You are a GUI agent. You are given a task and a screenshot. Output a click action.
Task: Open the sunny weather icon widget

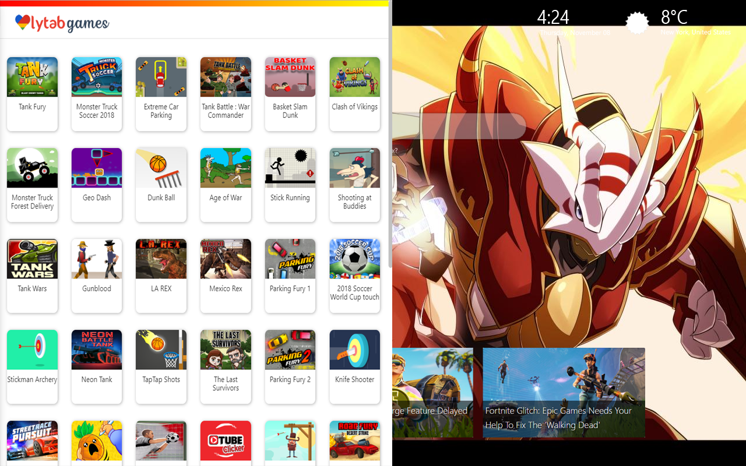[636, 23]
